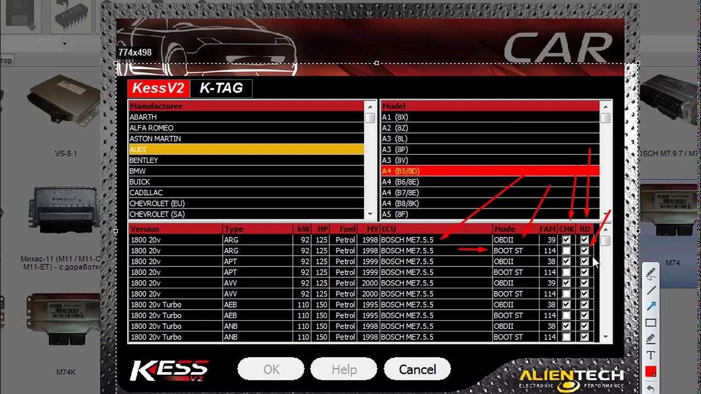Switch to the K-TAG tab
Viewport: 701px width, 394px height.
click(x=221, y=88)
